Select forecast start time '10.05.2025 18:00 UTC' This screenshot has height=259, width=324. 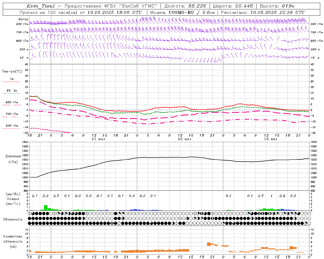click(114, 12)
